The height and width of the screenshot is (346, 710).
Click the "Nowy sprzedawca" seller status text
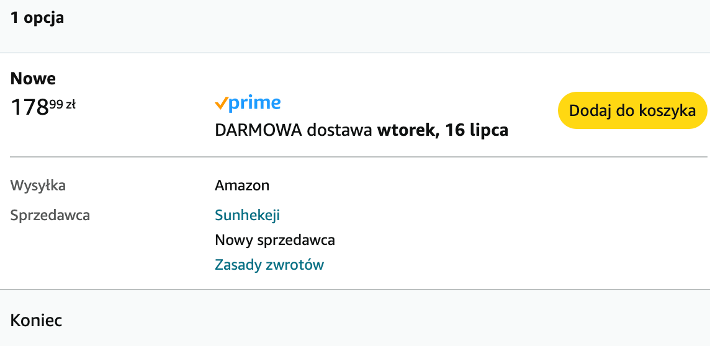275,240
